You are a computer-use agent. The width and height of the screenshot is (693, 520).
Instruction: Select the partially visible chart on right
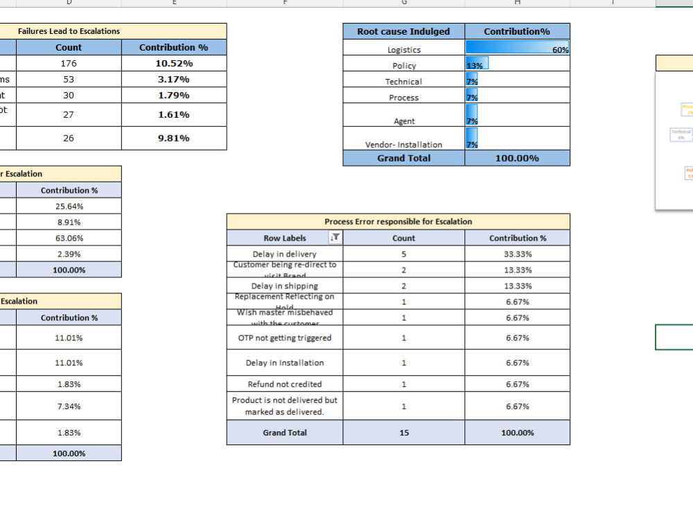point(674,140)
